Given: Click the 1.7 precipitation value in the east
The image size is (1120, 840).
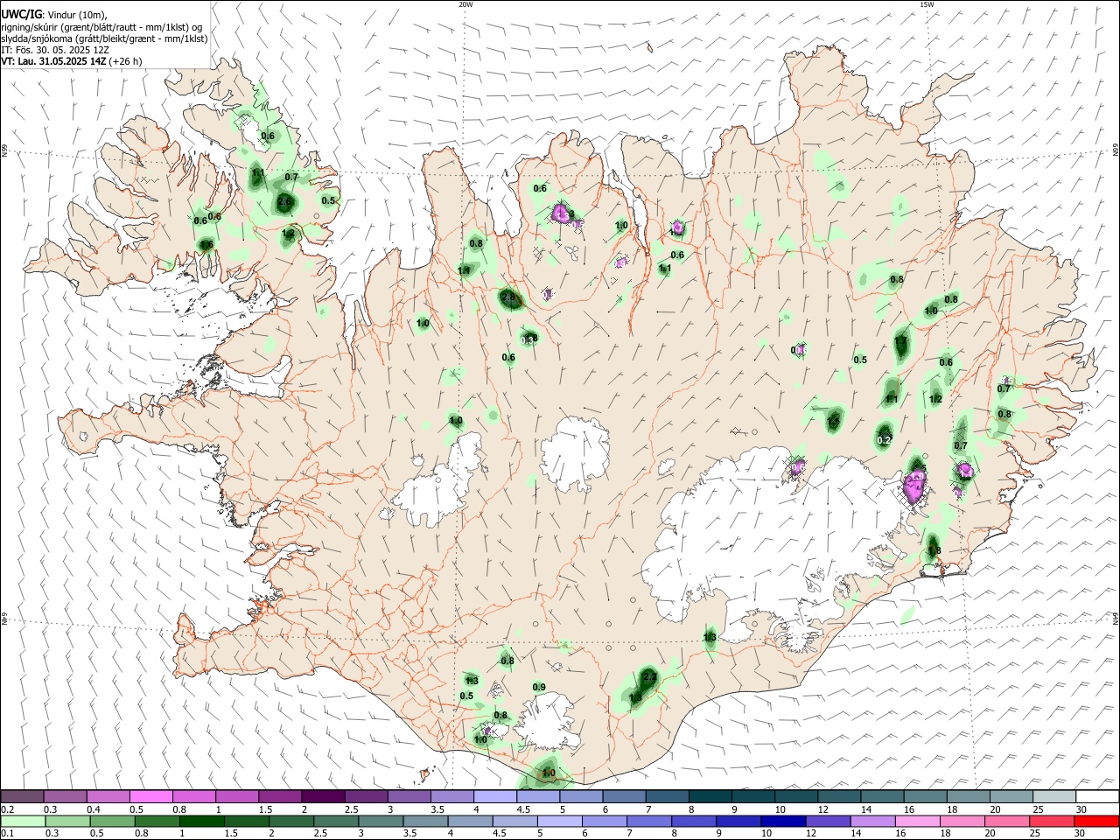Looking at the screenshot, I should tap(901, 341).
